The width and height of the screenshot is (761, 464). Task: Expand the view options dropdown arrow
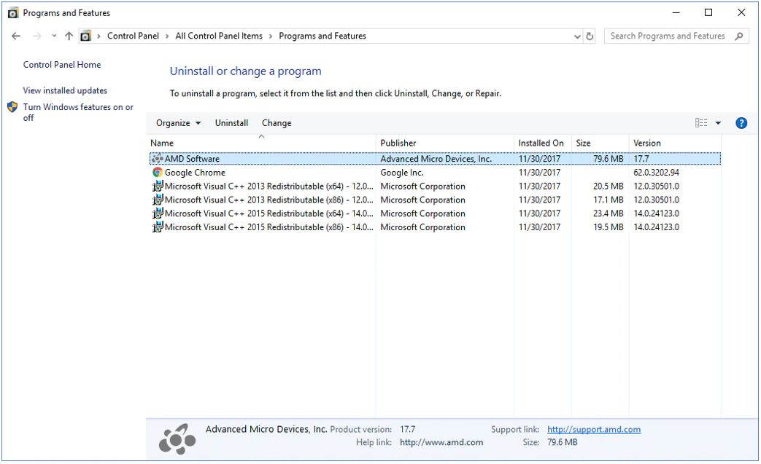[x=718, y=123]
